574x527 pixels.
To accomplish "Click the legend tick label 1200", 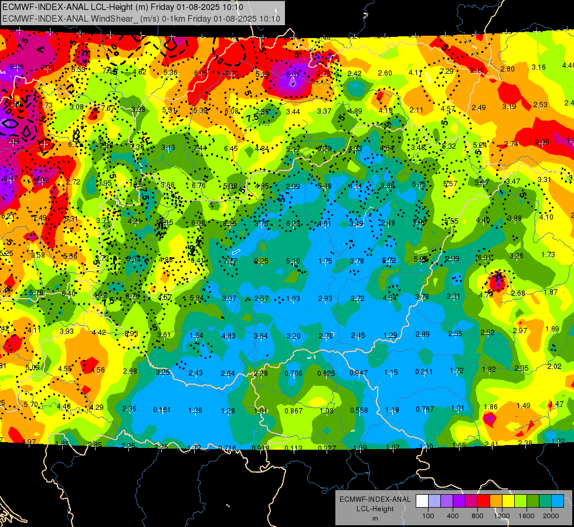I will tap(502, 516).
